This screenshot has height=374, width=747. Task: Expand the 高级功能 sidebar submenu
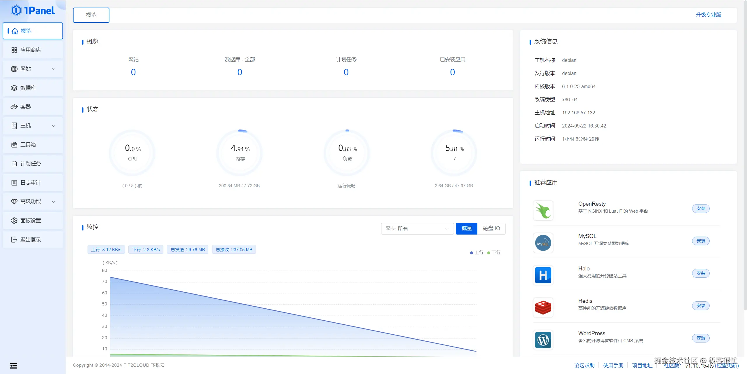pos(53,202)
